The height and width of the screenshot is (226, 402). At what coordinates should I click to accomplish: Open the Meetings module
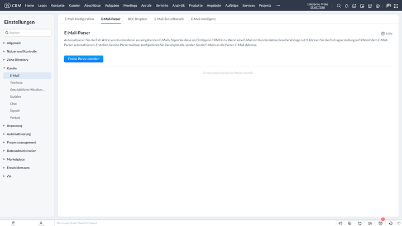coord(130,6)
